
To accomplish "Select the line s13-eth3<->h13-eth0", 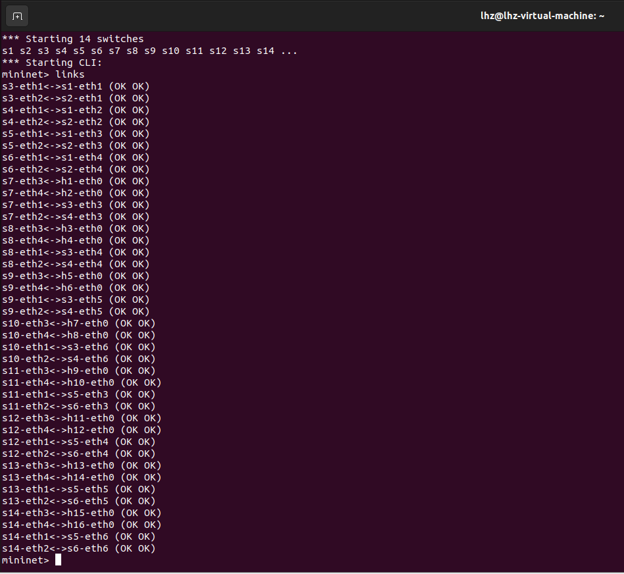I will click(82, 465).
